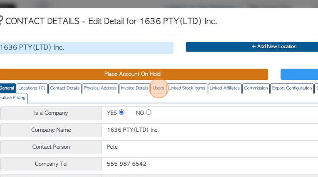This screenshot has width=318, height=177.
Task: Open the Invoice Details tab
Action: [x=134, y=88]
